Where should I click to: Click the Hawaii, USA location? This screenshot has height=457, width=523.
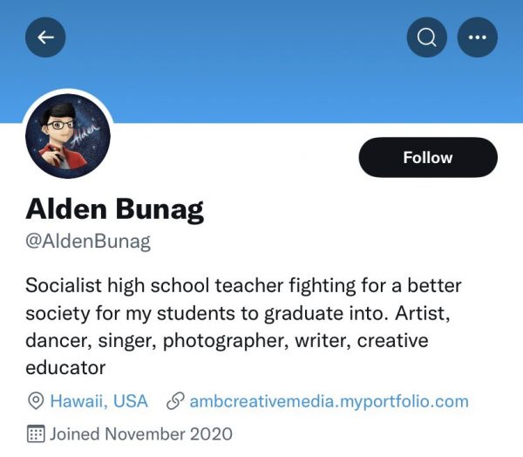tap(98, 401)
